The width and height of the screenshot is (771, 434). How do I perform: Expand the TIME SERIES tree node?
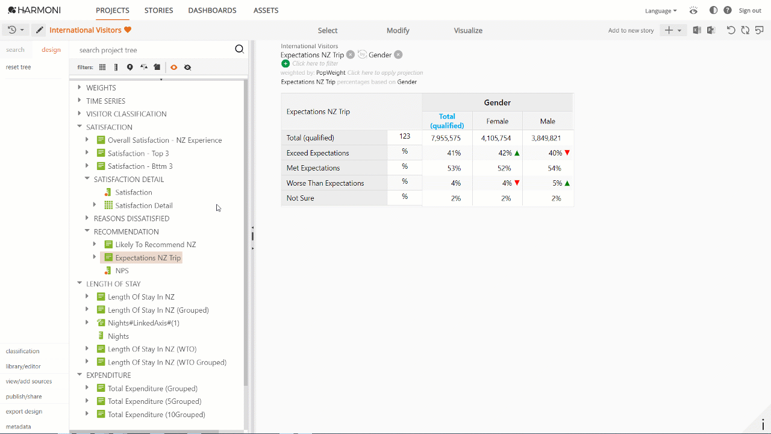(80, 101)
